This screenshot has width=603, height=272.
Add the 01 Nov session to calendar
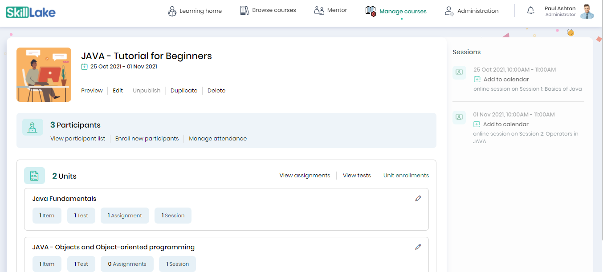(506, 124)
